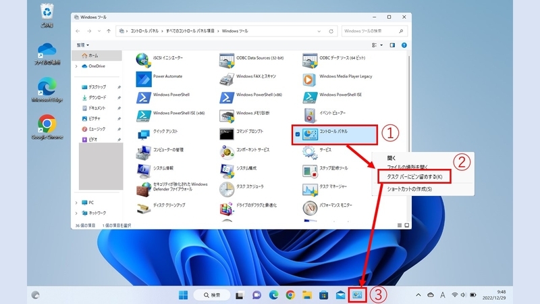This screenshot has width=540, height=304.
Task: Open the Windows Start button
Action: tap(183, 295)
